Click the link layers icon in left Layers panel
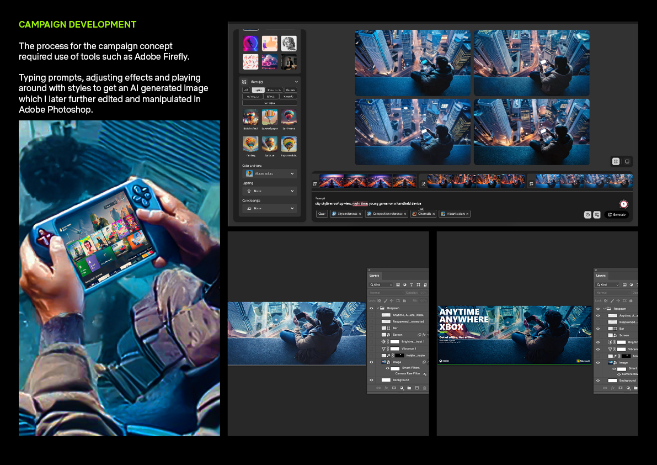Screen dimensions: 657x465 tap(378, 388)
